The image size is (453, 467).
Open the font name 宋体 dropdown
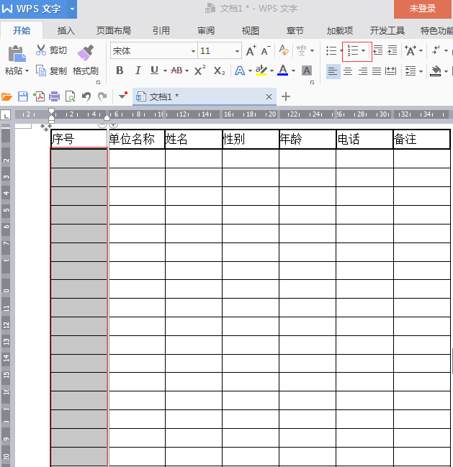pos(193,51)
